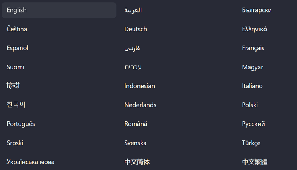Switch language to Español
Screen dimensions: 297x170
tap(18, 48)
